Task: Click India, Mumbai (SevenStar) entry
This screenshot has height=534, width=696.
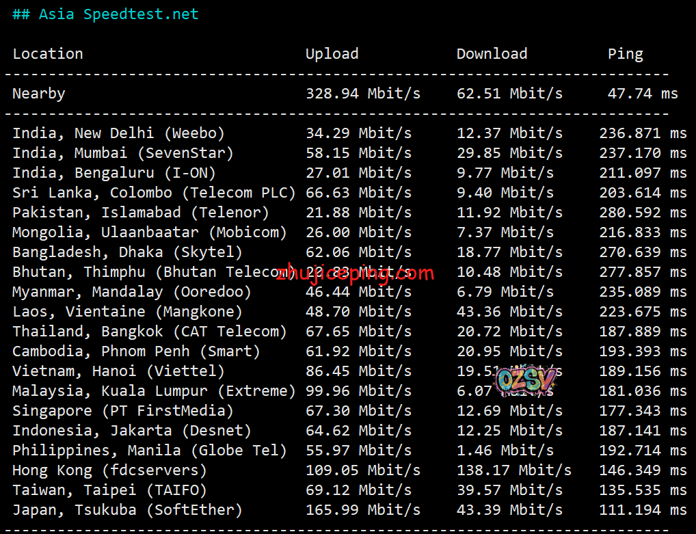Action: pos(123,153)
